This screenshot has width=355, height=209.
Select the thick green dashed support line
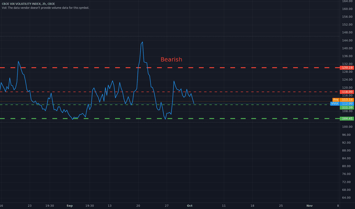170,119
